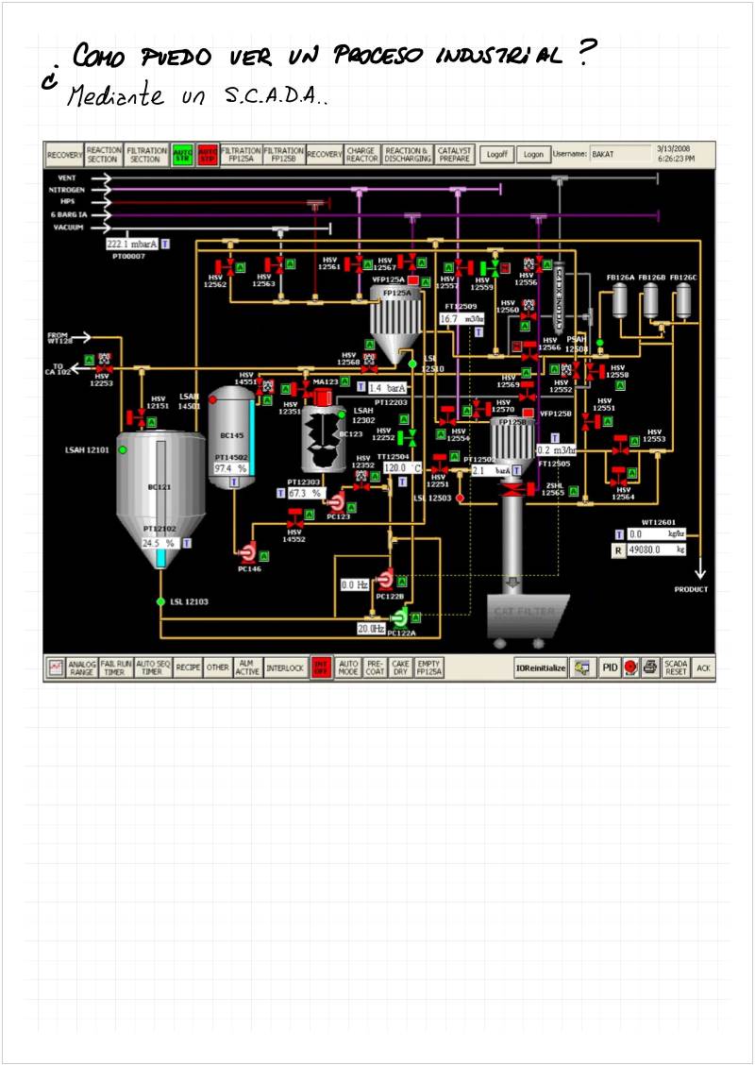Open the CATALYST PREPARE screen tab
Screen dimensions: 755x1065
tap(454, 155)
